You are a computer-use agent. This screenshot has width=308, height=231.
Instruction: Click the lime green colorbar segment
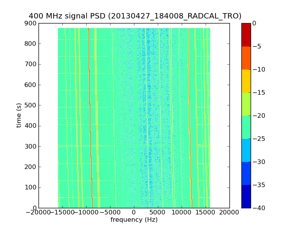pyautogui.click(x=246, y=104)
